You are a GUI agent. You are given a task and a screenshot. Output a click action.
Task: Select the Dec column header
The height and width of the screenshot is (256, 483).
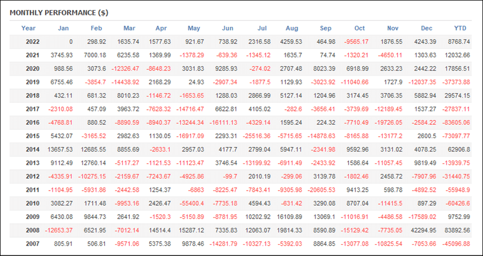427,28
